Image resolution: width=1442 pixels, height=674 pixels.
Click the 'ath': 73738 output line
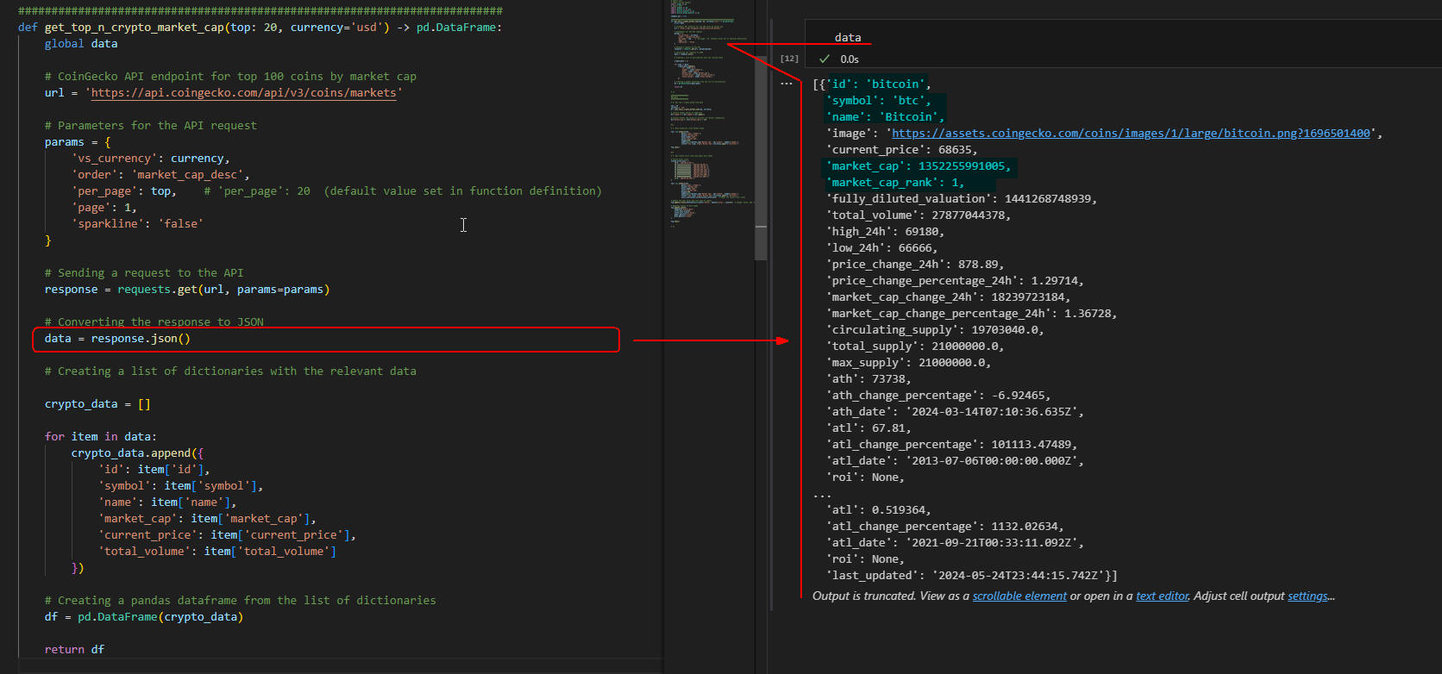click(868, 379)
